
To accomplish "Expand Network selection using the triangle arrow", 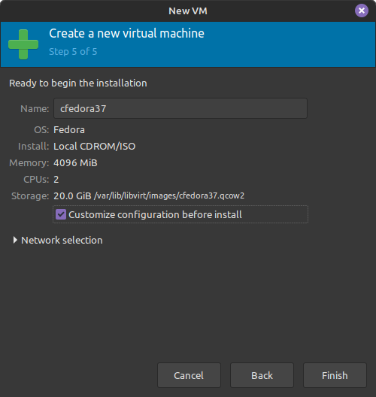I will [15, 240].
